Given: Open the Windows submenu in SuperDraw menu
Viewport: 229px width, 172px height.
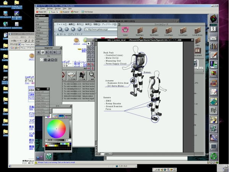Looking at the screenshot, I should click(x=42, y=33).
